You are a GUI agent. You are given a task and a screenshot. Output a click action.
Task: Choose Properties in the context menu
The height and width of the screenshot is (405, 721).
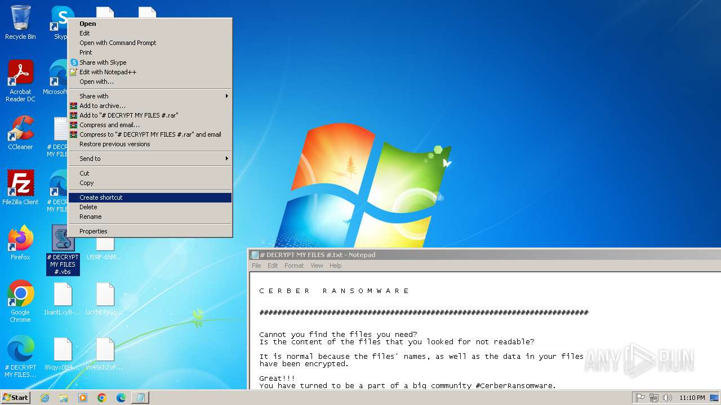coord(150,231)
